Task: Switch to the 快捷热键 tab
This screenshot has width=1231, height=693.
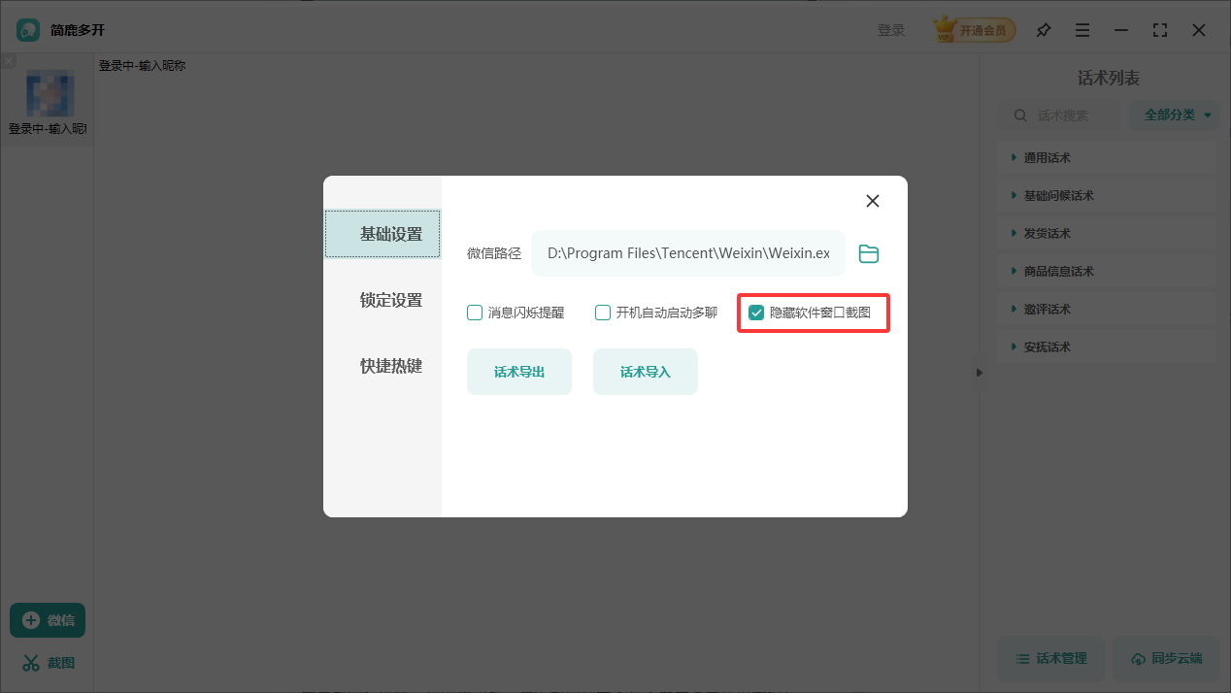Action: tap(391, 366)
